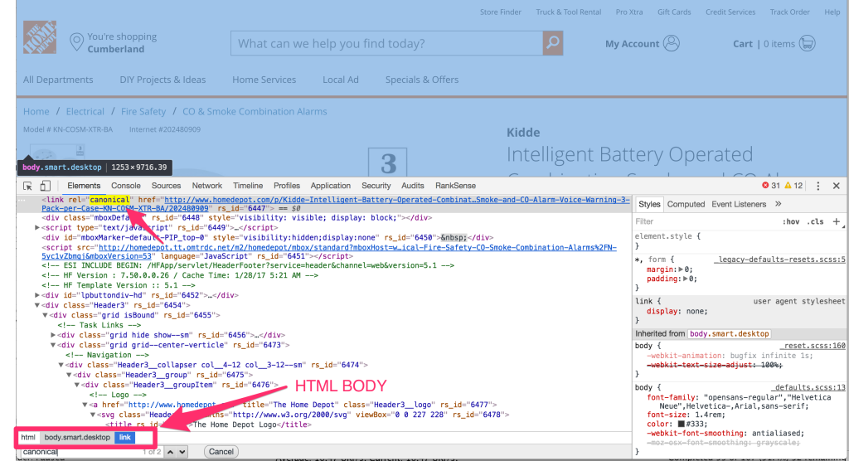Open the Event Listeners pane tab
849x461 pixels.
tap(739, 204)
